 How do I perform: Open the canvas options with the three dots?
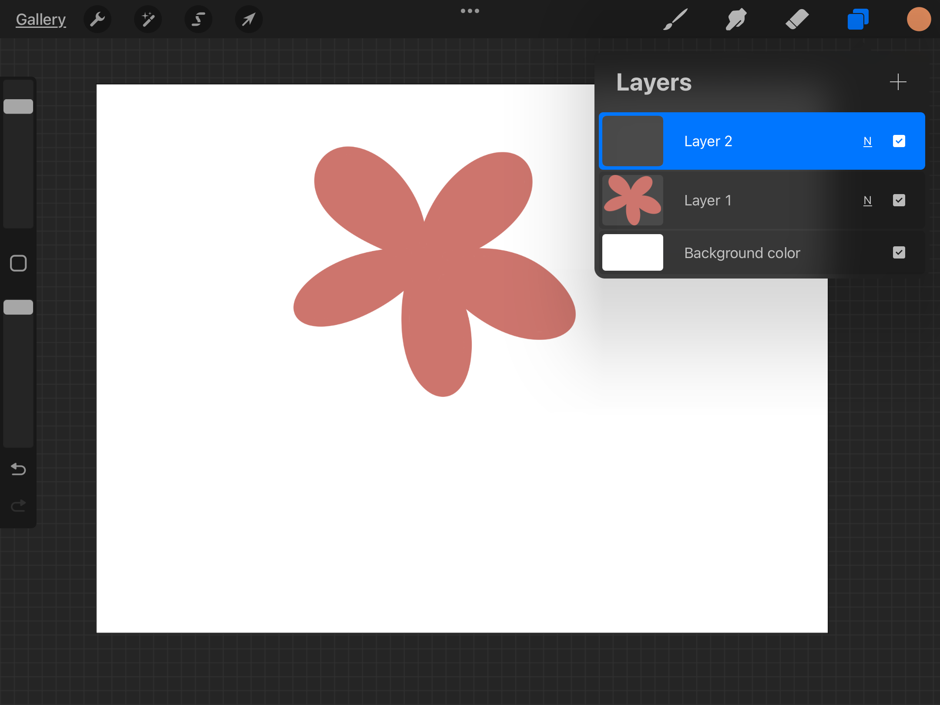pyautogui.click(x=470, y=10)
